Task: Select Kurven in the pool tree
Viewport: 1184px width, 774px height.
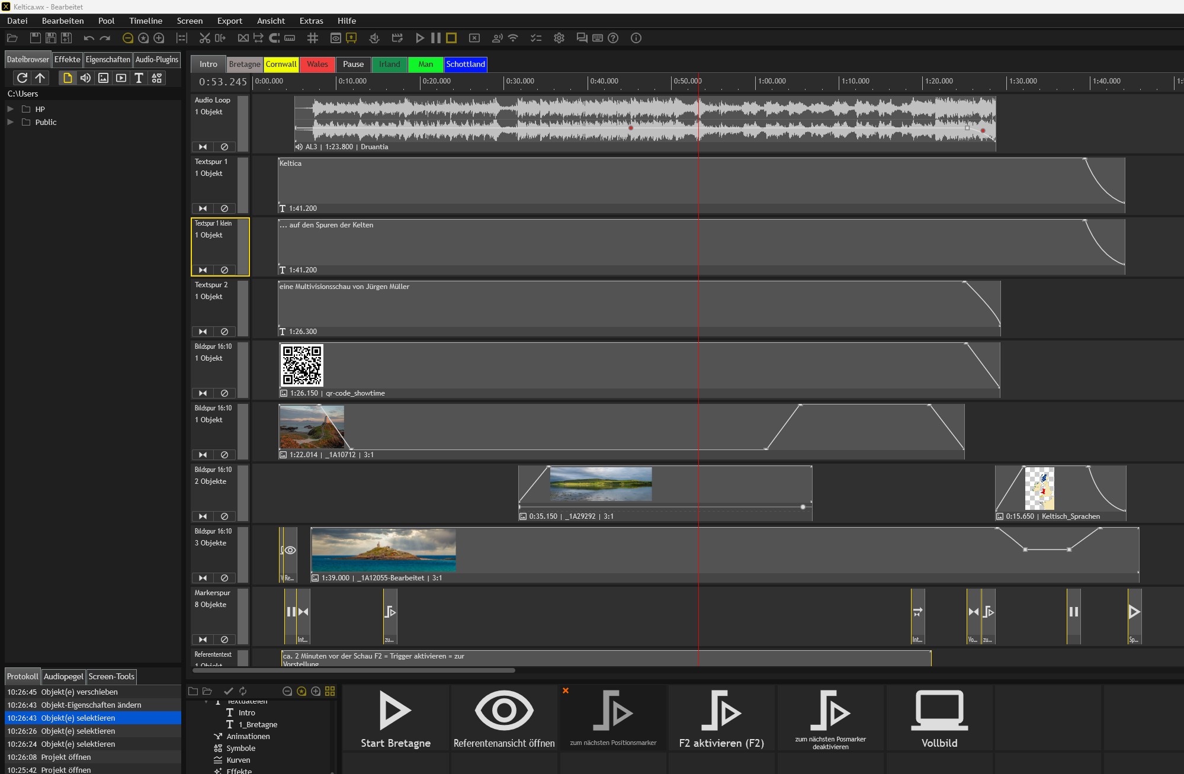Action: point(238,760)
